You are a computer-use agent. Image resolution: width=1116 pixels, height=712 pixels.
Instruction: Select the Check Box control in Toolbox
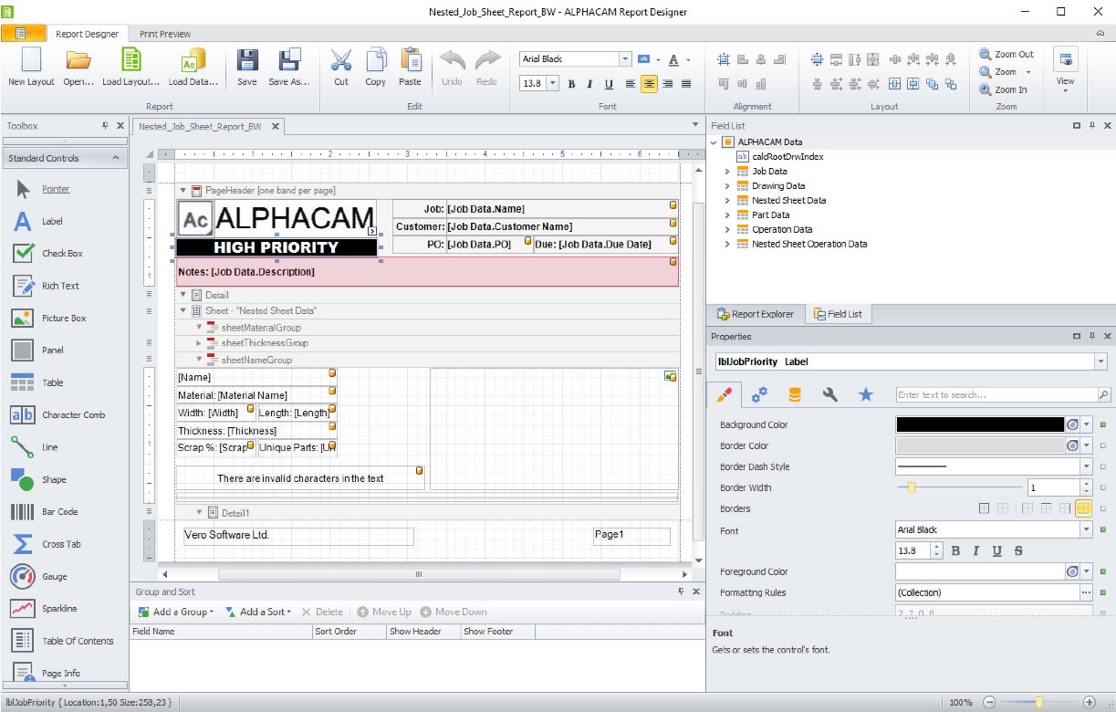(64, 253)
